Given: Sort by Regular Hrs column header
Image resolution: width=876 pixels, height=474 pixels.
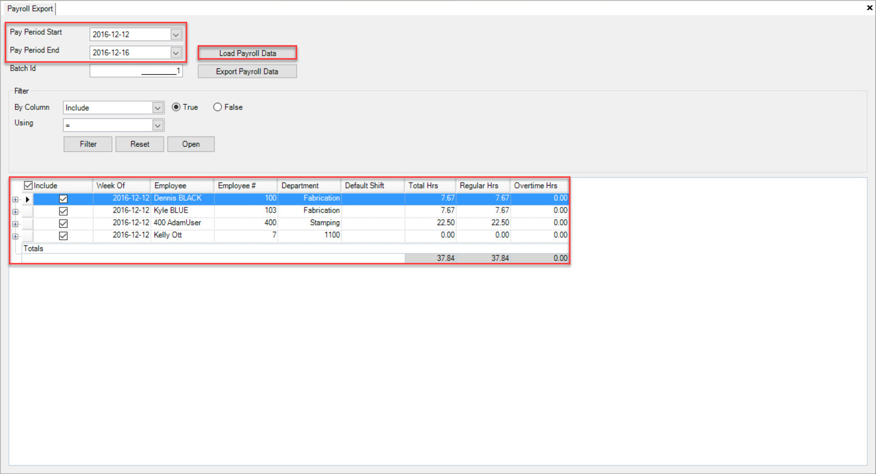Looking at the screenshot, I should coord(483,186).
